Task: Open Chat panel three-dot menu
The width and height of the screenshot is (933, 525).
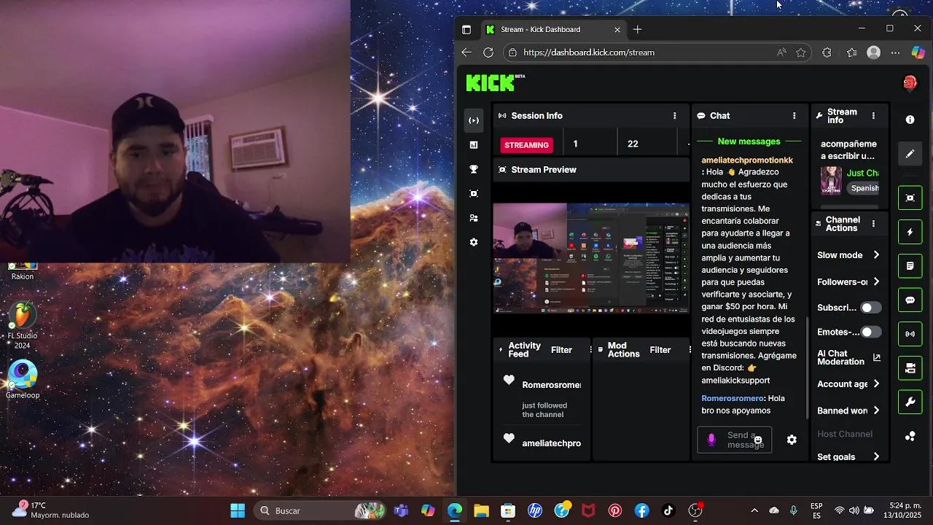Action: [794, 116]
